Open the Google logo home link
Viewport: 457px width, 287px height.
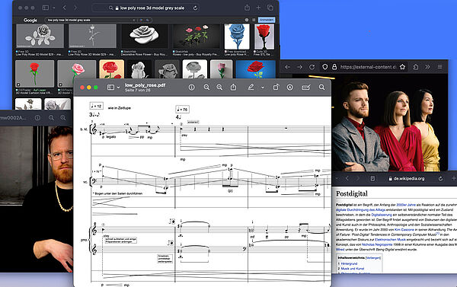click(30, 20)
